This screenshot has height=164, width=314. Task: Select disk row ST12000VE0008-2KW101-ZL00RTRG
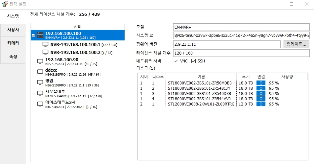[x=201, y=104]
